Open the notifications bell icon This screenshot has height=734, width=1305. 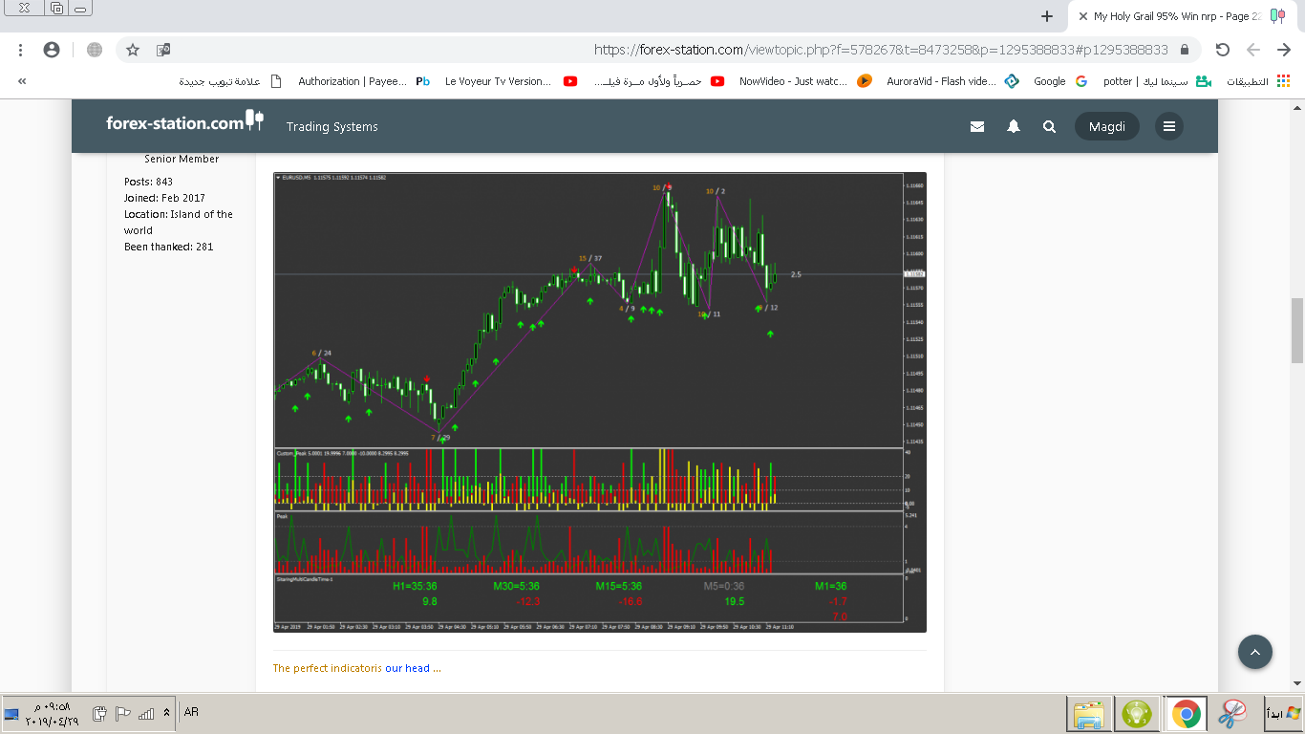1014,126
